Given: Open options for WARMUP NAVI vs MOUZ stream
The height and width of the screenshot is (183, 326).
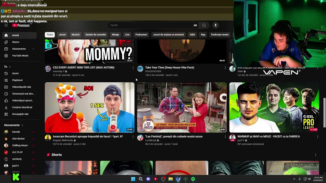Looking at the screenshot, I should tap(318, 137).
